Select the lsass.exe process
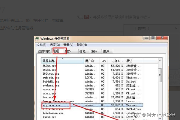 coord(92,117)
